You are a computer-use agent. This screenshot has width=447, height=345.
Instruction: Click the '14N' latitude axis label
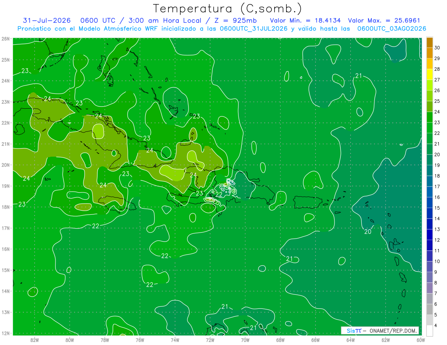[6, 291]
